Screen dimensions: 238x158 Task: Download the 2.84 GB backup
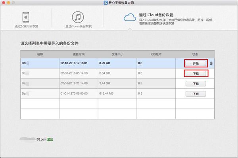[x=196, y=74]
